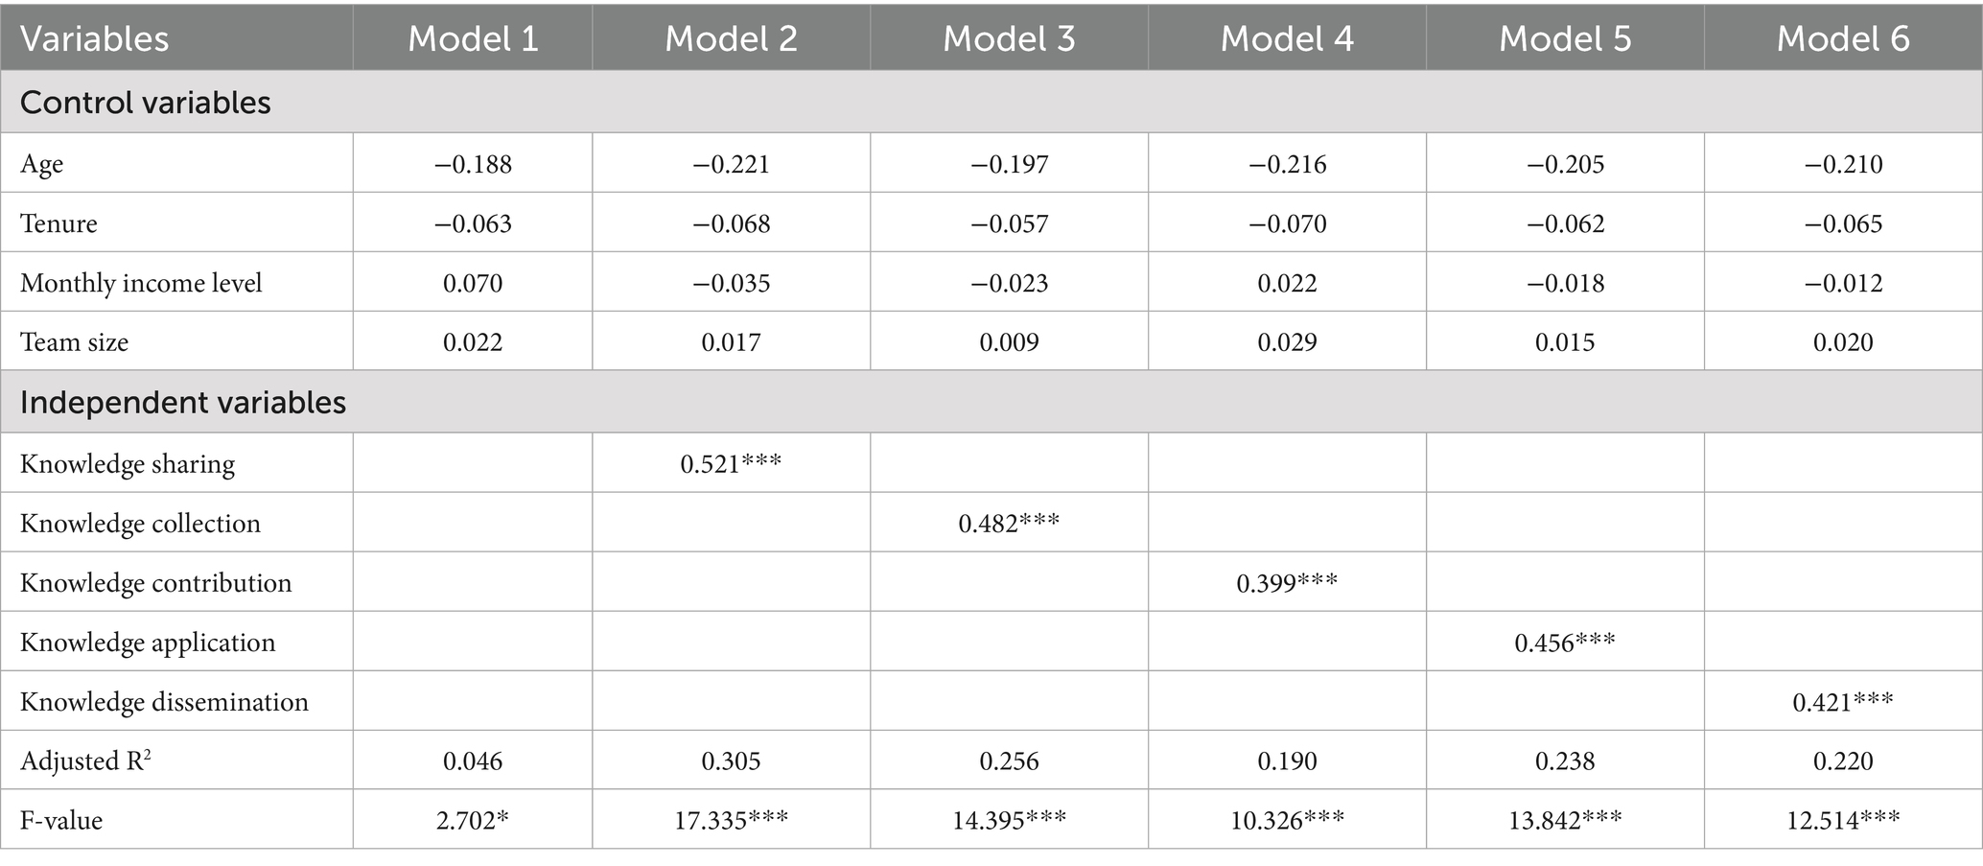Click the Adjusted R² value 0.046
This screenshot has width=1983, height=866.
click(x=473, y=761)
